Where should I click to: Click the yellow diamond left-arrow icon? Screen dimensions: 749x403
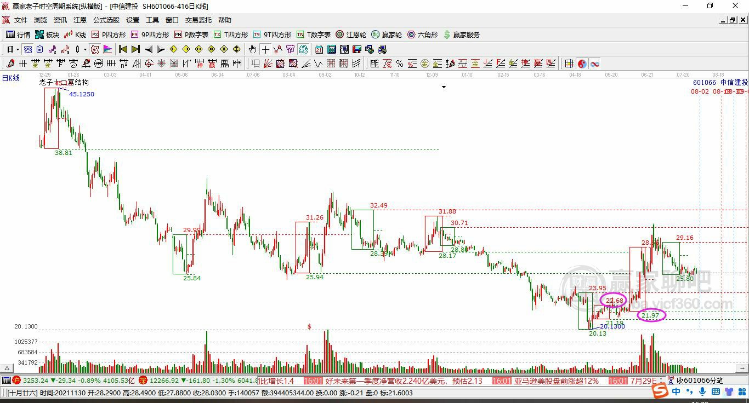pyautogui.click(x=174, y=49)
